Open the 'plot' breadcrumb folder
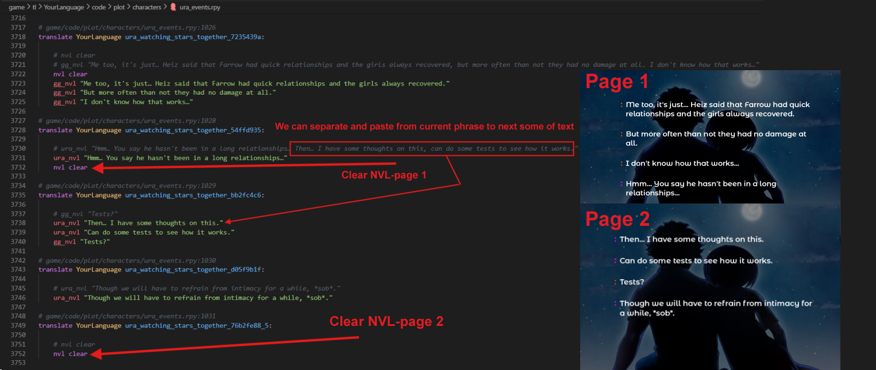The width and height of the screenshot is (876, 370). pyautogui.click(x=119, y=7)
